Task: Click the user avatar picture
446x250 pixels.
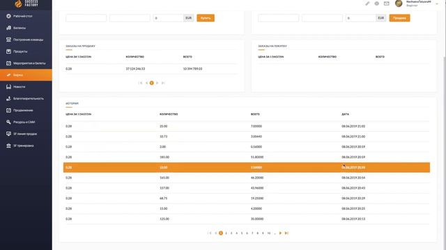Action: (x=399, y=3)
